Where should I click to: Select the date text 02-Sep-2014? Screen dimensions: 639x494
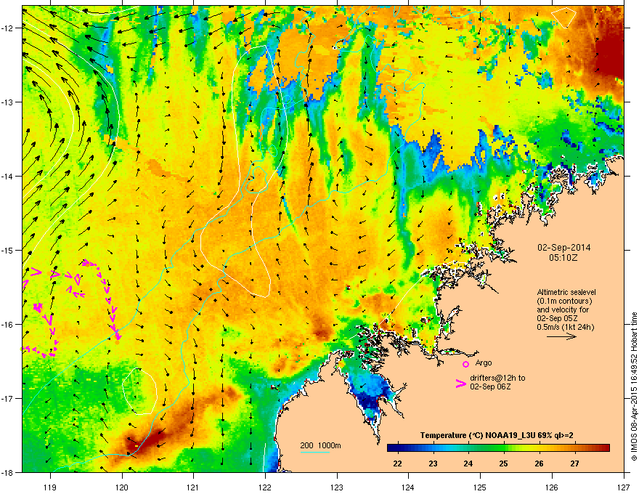pos(564,248)
